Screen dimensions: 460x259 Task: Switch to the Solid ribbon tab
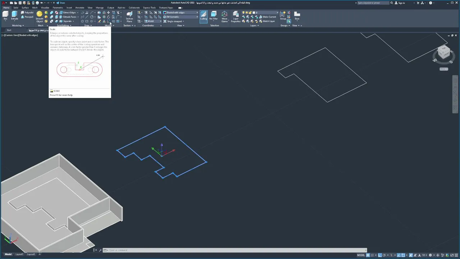pos(15,8)
